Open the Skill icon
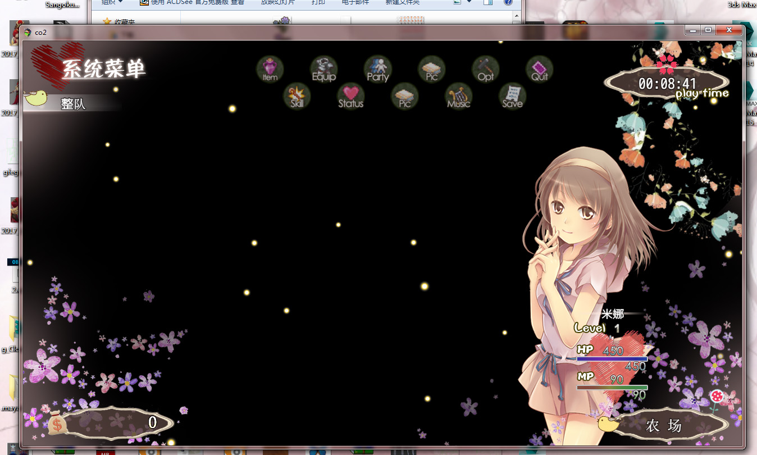The image size is (757, 455). click(297, 97)
